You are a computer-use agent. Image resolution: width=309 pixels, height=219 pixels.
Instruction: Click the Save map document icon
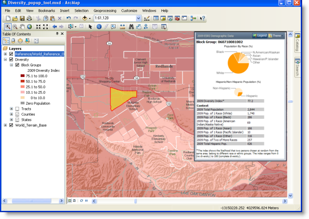click(22, 18)
